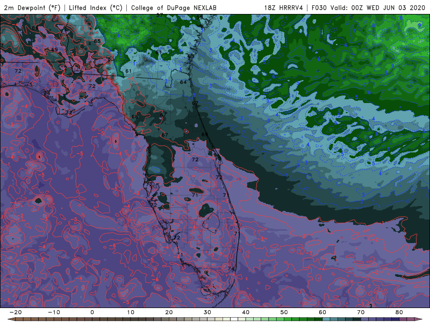This screenshot has width=430, height=322.
Task: Click the right arrow end of the colorbar
Action: (x=419, y=319)
